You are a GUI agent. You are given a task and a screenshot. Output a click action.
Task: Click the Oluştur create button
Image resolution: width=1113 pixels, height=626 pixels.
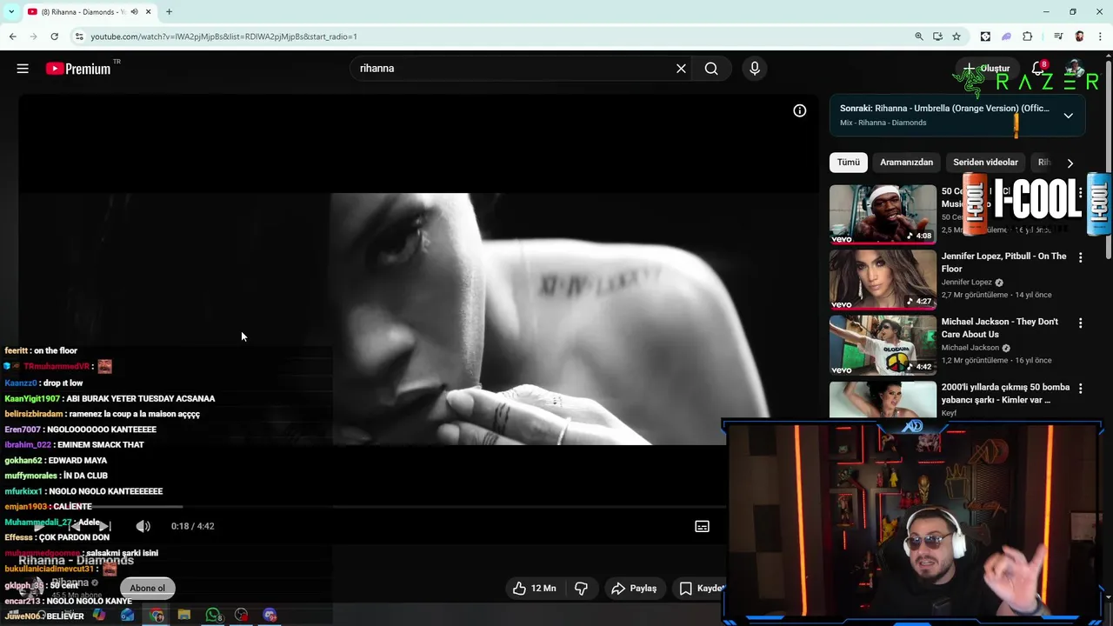click(x=987, y=69)
